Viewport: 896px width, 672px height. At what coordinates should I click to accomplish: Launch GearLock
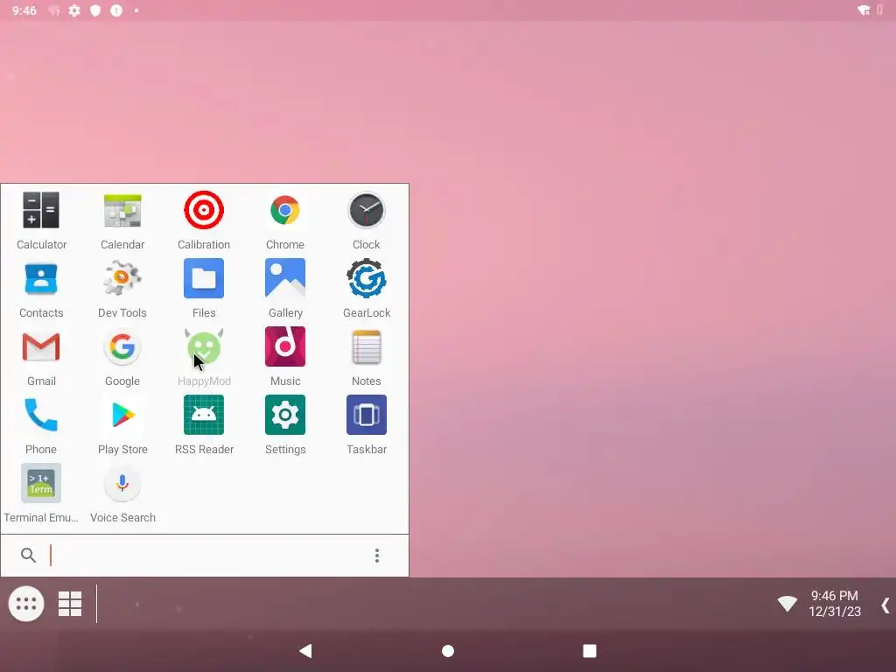pos(367,289)
